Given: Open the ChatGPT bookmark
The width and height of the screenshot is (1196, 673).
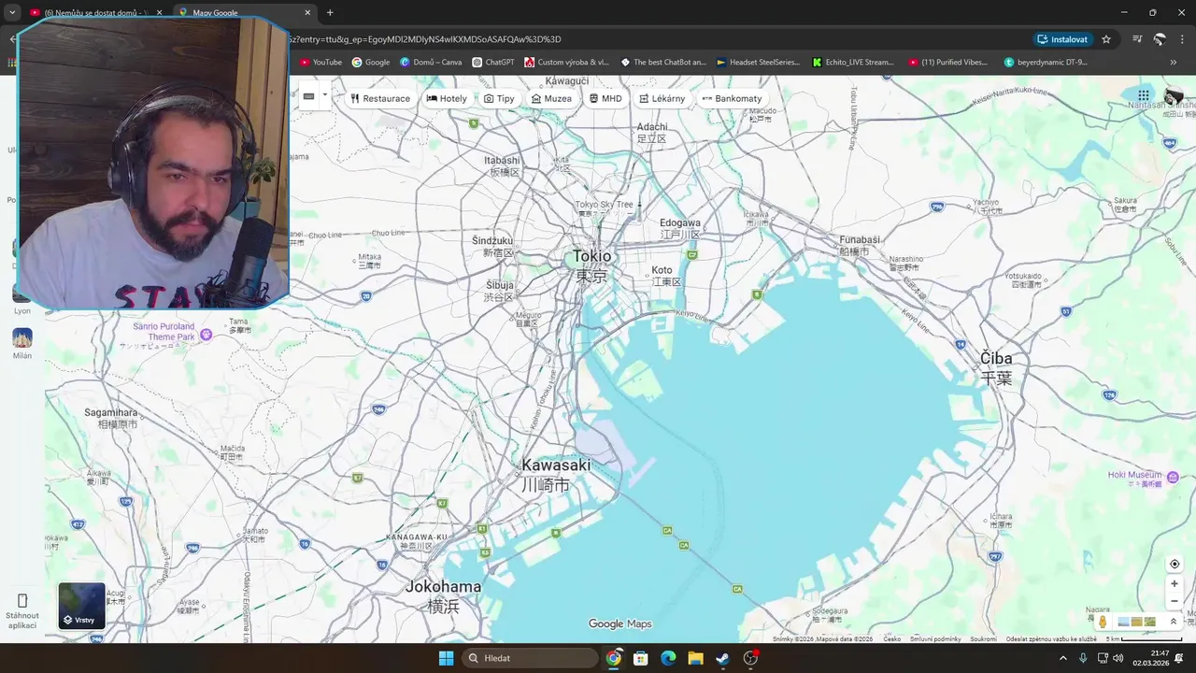Looking at the screenshot, I should (x=493, y=62).
